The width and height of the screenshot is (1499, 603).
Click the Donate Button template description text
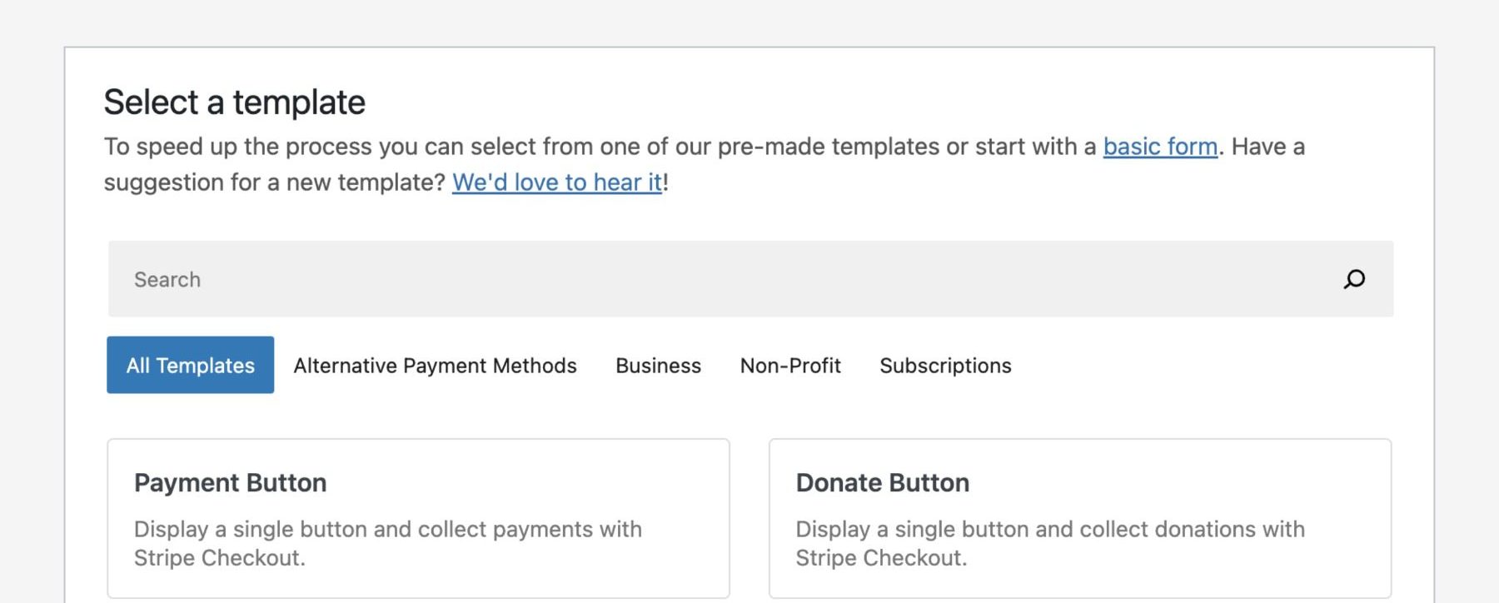pyautogui.click(x=1050, y=543)
